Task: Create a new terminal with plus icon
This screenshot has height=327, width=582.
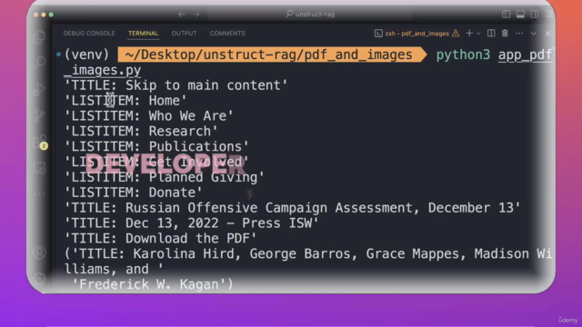Action: pos(469,34)
